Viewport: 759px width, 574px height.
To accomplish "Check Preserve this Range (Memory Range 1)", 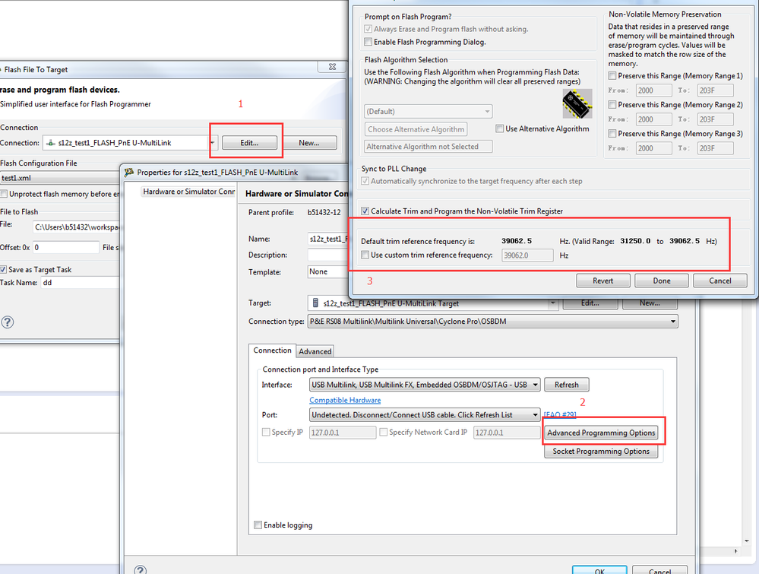I will 612,76.
